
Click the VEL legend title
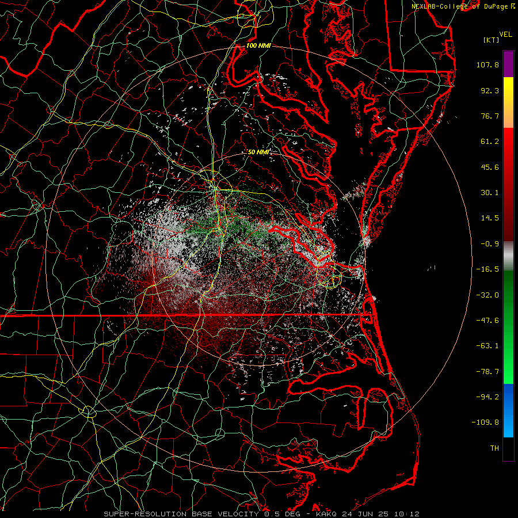(505, 35)
